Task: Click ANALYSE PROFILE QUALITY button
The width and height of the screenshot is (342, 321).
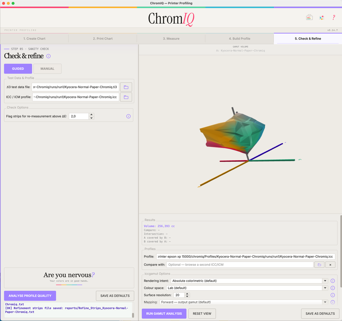Action: click(x=30, y=296)
